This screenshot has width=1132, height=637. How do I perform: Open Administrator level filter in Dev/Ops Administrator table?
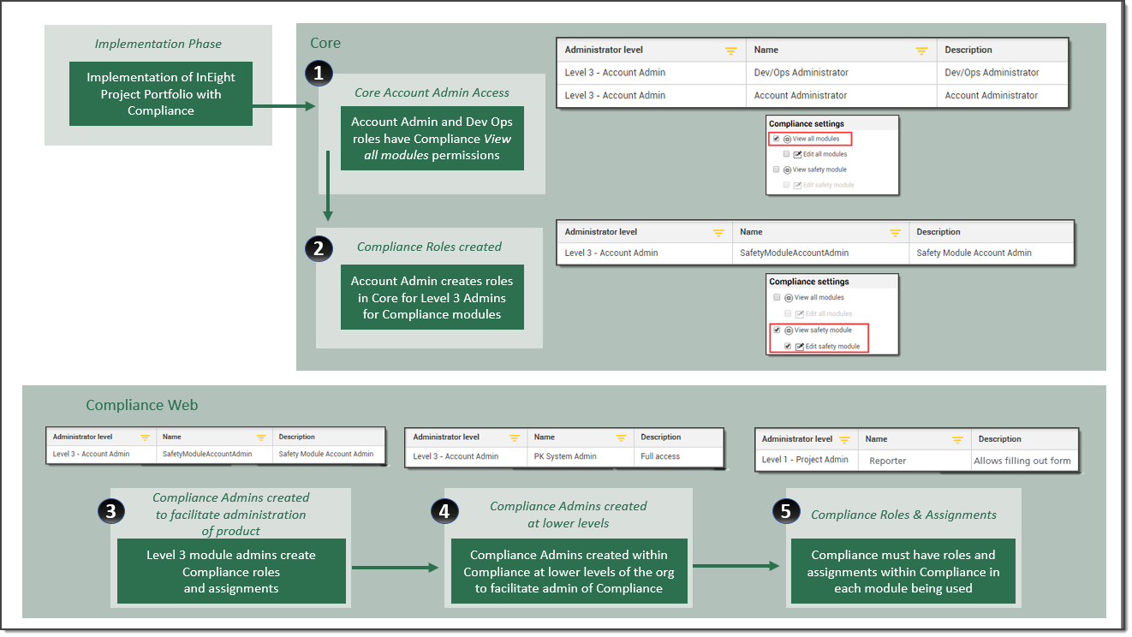point(730,51)
